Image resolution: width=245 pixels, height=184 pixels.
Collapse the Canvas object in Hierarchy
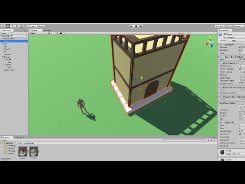3,57
